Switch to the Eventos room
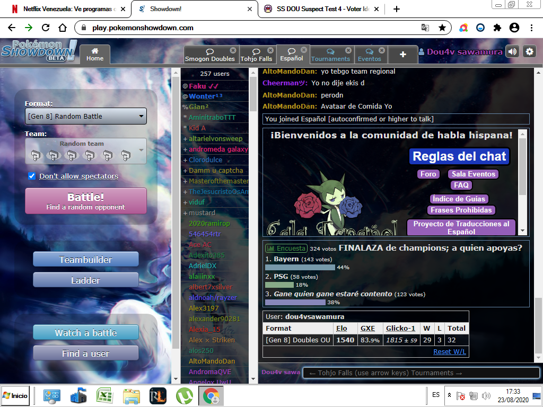This screenshot has width=543, height=407. click(370, 55)
